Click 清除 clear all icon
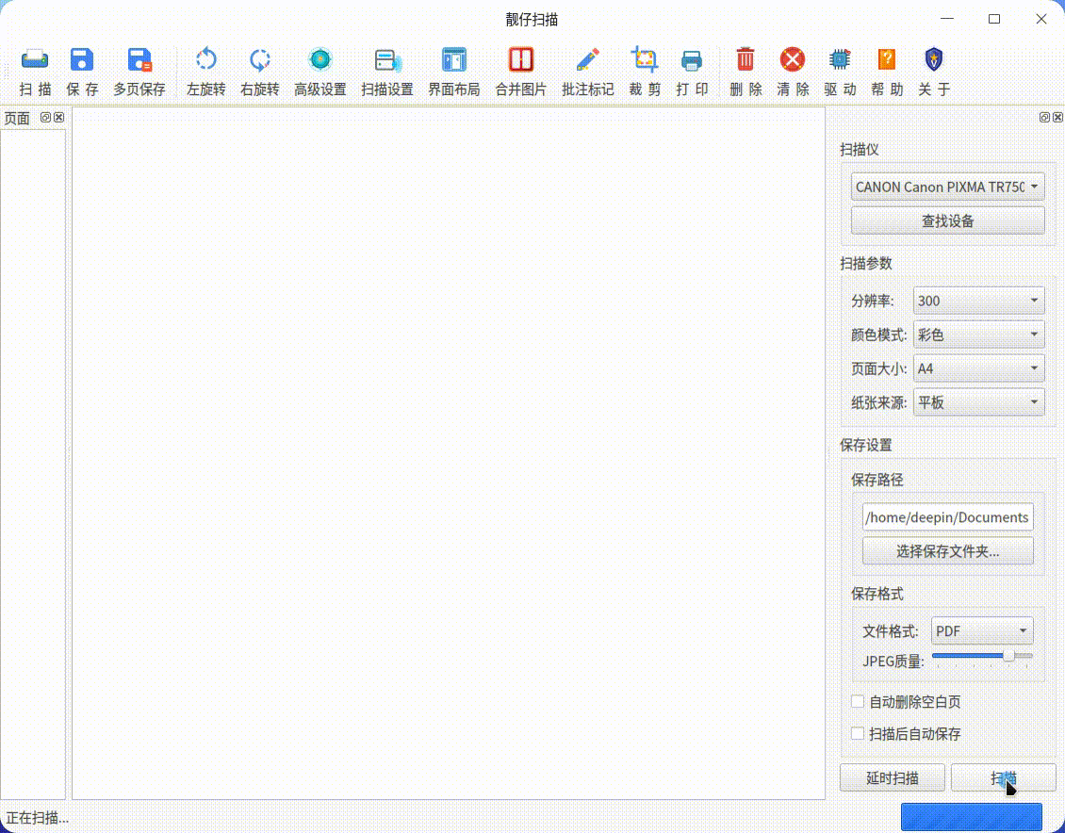The height and width of the screenshot is (833, 1065). 793,72
